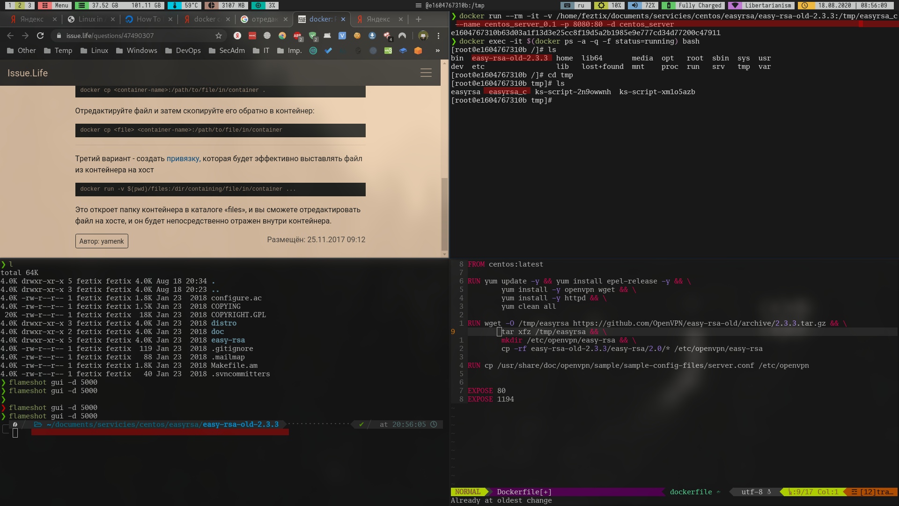This screenshot has height=506, width=899.
Task: Open the Yandex extension icon in toolbar
Action: [x=237, y=36]
